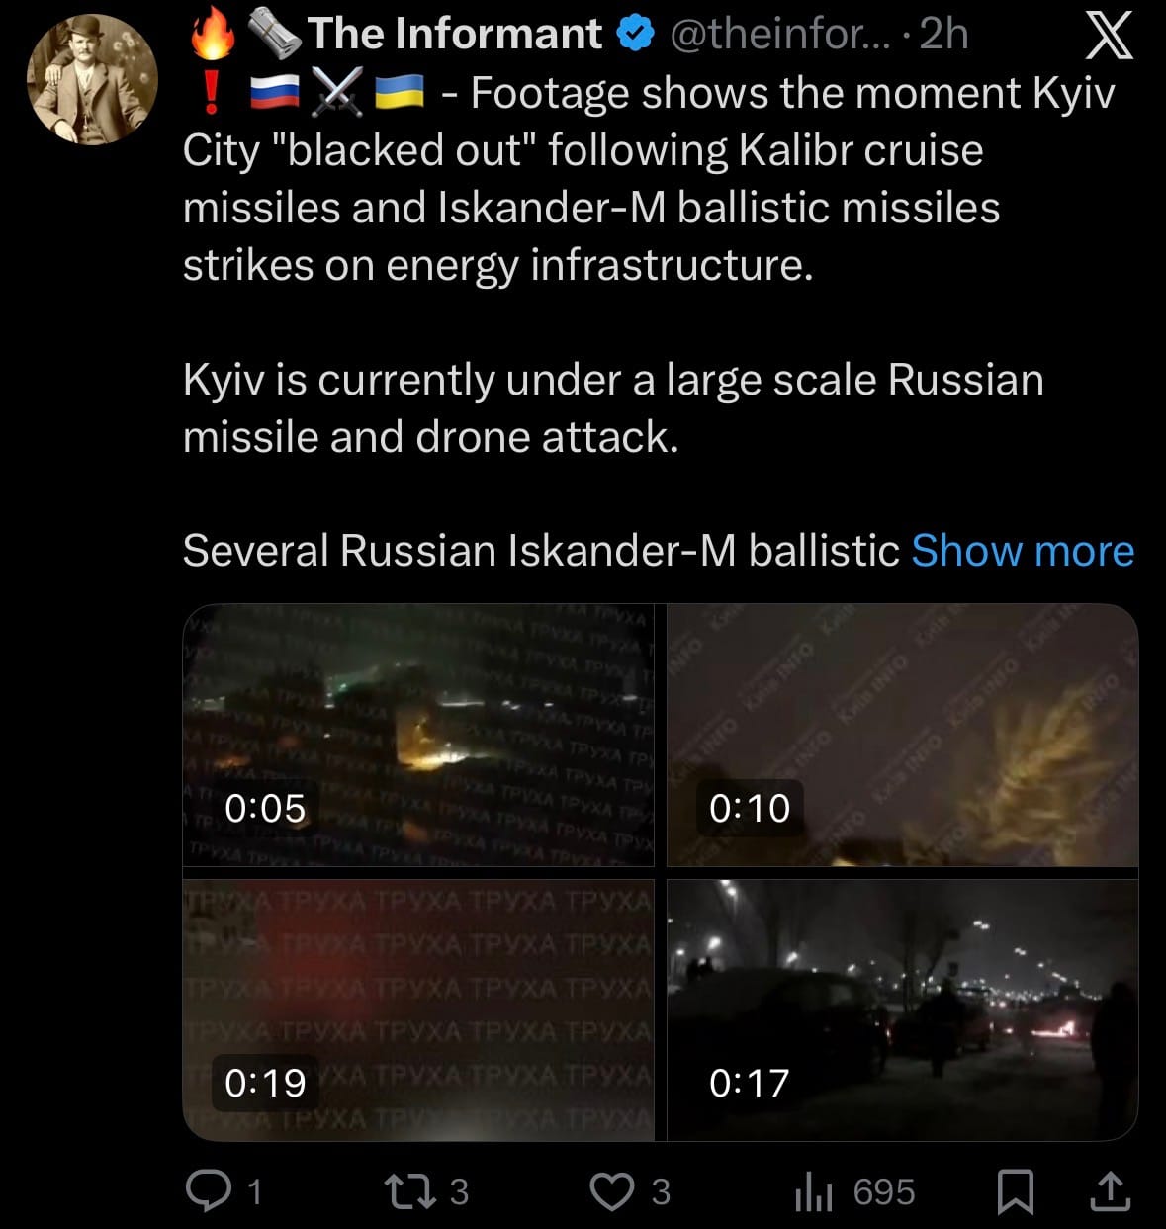This screenshot has width=1166, height=1229.
Task: Play the 0:19 red-tinted video
Action: (418, 1010)
